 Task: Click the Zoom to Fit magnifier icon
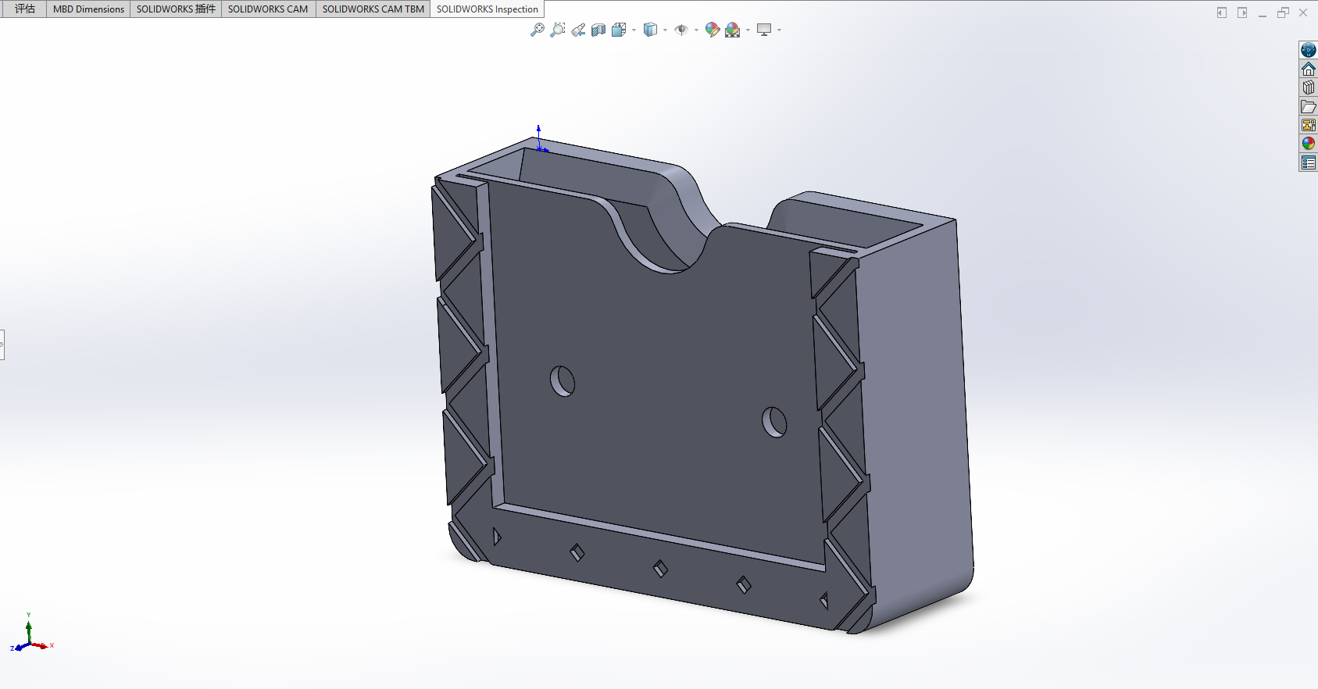[537, 30]
